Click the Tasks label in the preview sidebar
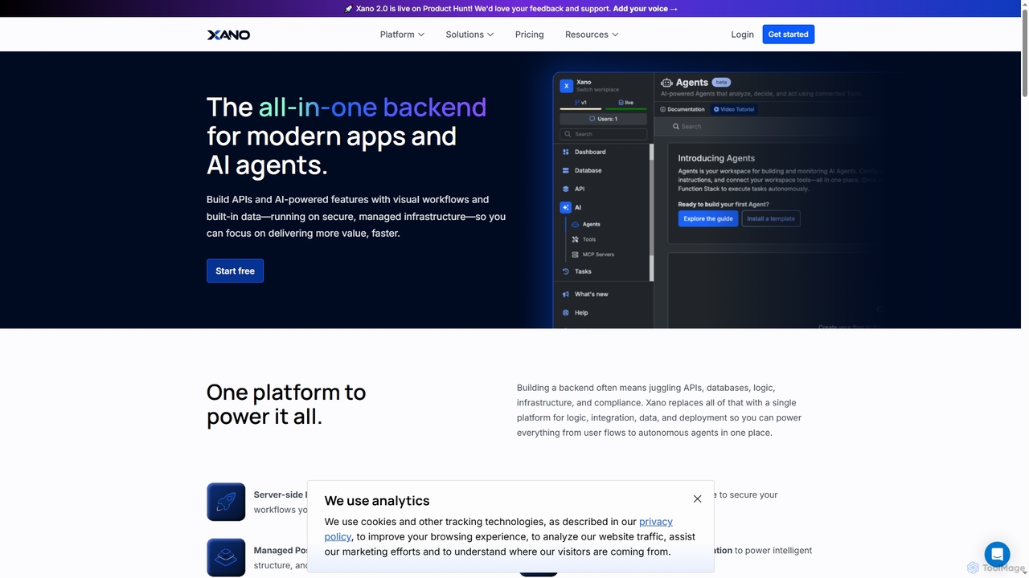This screenshot has width=1029, height=578. pyautogui.click(x=583, y=271)
